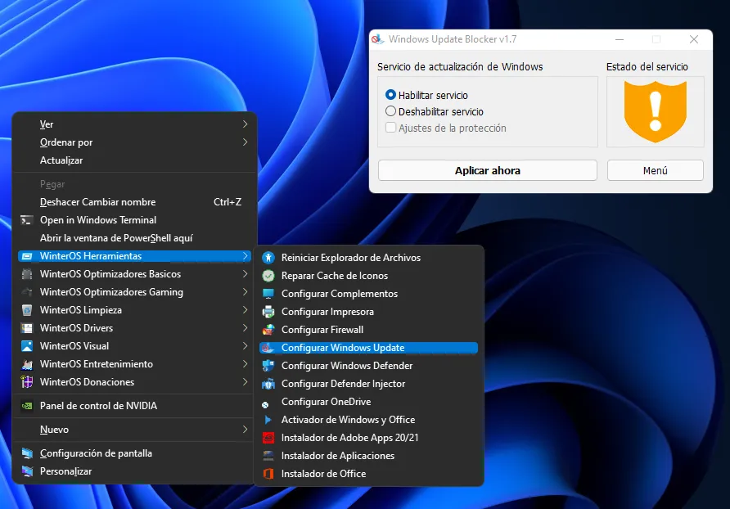This screenshot has height=509, width=730.
Task: Select the Habilitar servicio radio button
Action: click(390, 95)
